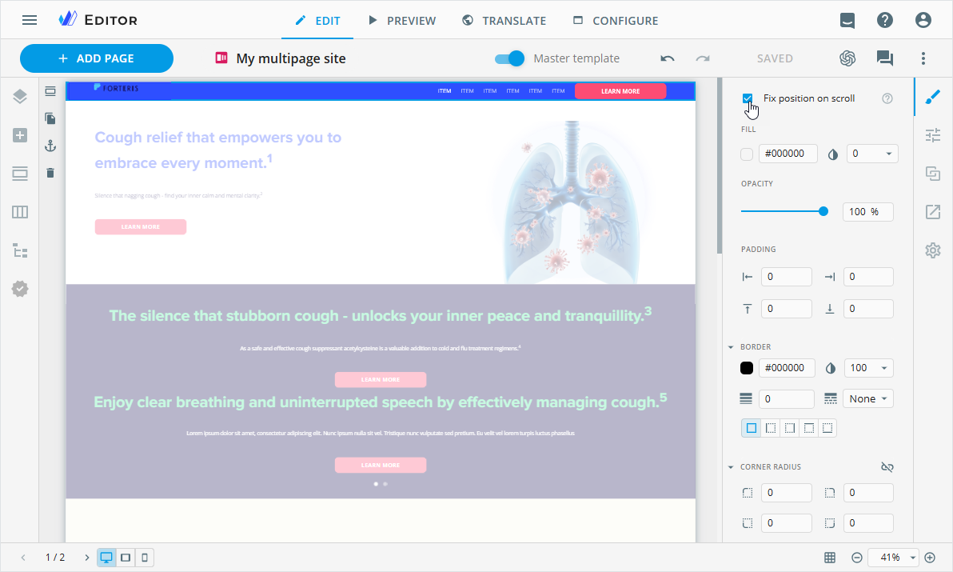Click the black border color swatch

click(x=747, y=368)
